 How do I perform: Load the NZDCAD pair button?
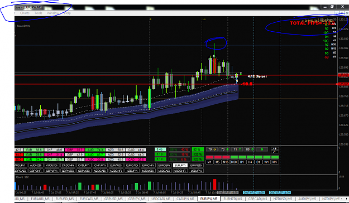coord(100,171)
